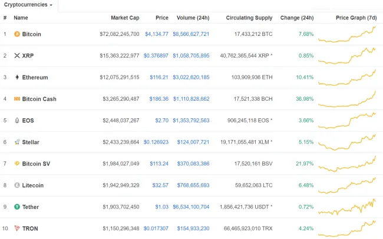Click the Bitcoin coin icon

(17, 34)
